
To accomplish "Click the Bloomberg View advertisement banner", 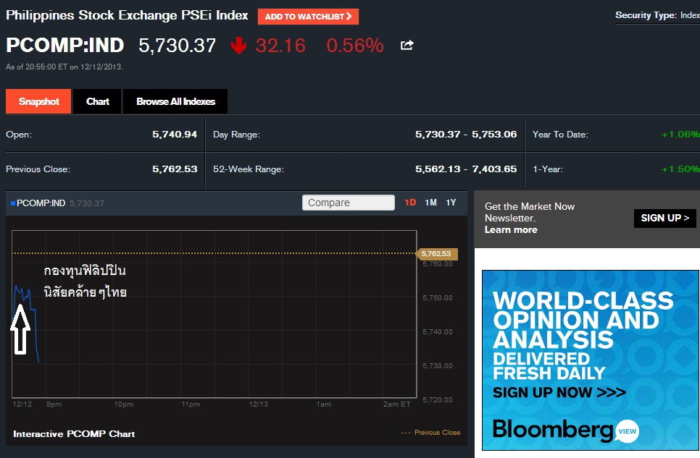I will (590, 360).
